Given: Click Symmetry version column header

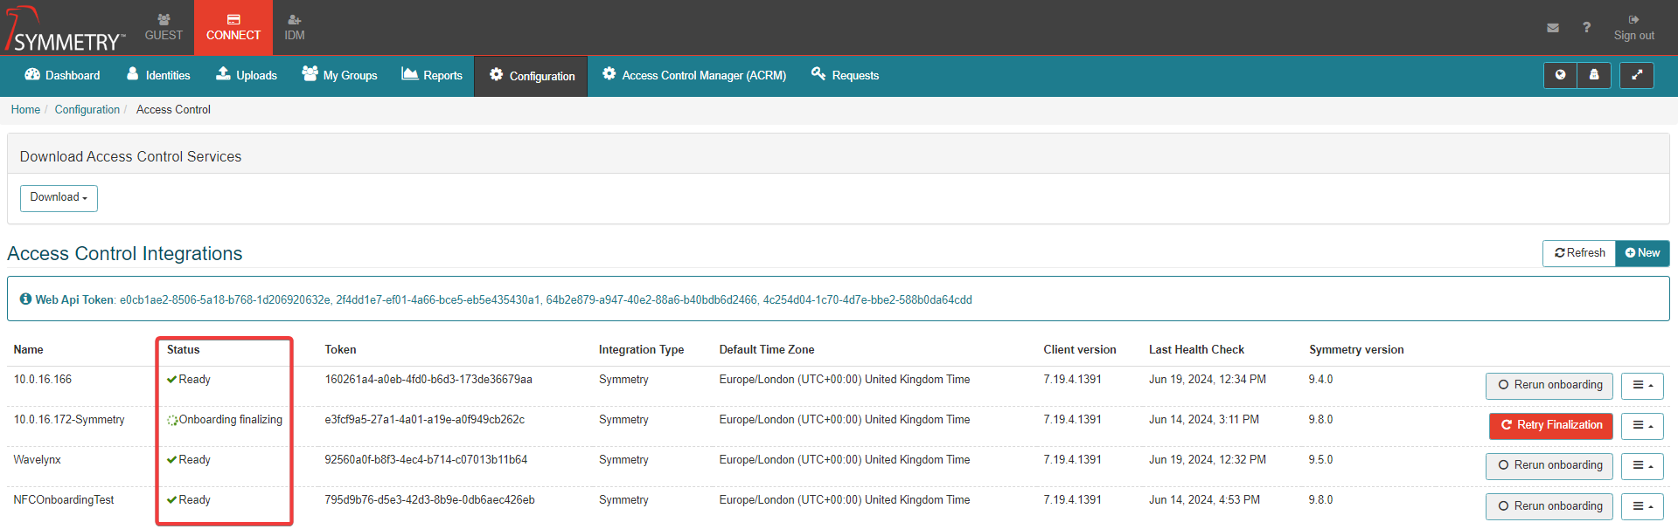Looking at the screenshot, I should 1356,349.
